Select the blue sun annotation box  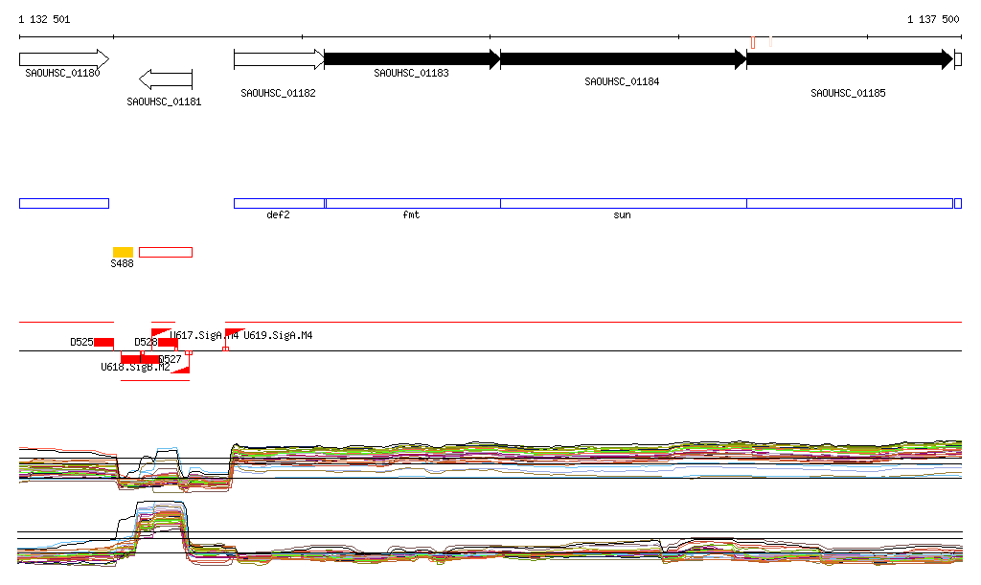click(x=623, y=203)
